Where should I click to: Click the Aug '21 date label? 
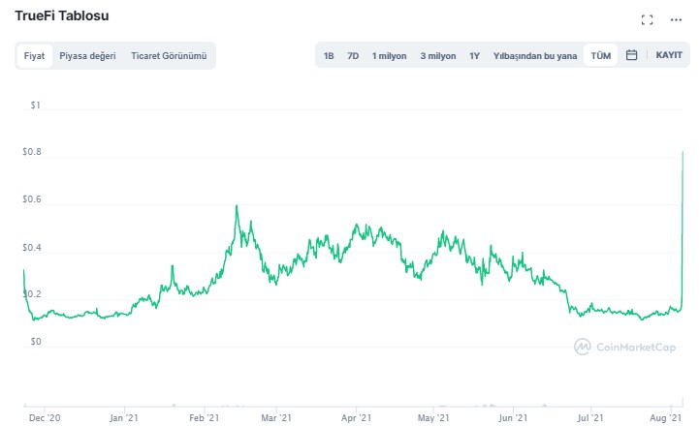(x=666, y=418)
